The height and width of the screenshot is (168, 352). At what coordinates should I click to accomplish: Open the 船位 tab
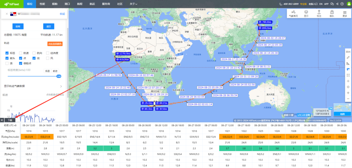pos(30,4)
